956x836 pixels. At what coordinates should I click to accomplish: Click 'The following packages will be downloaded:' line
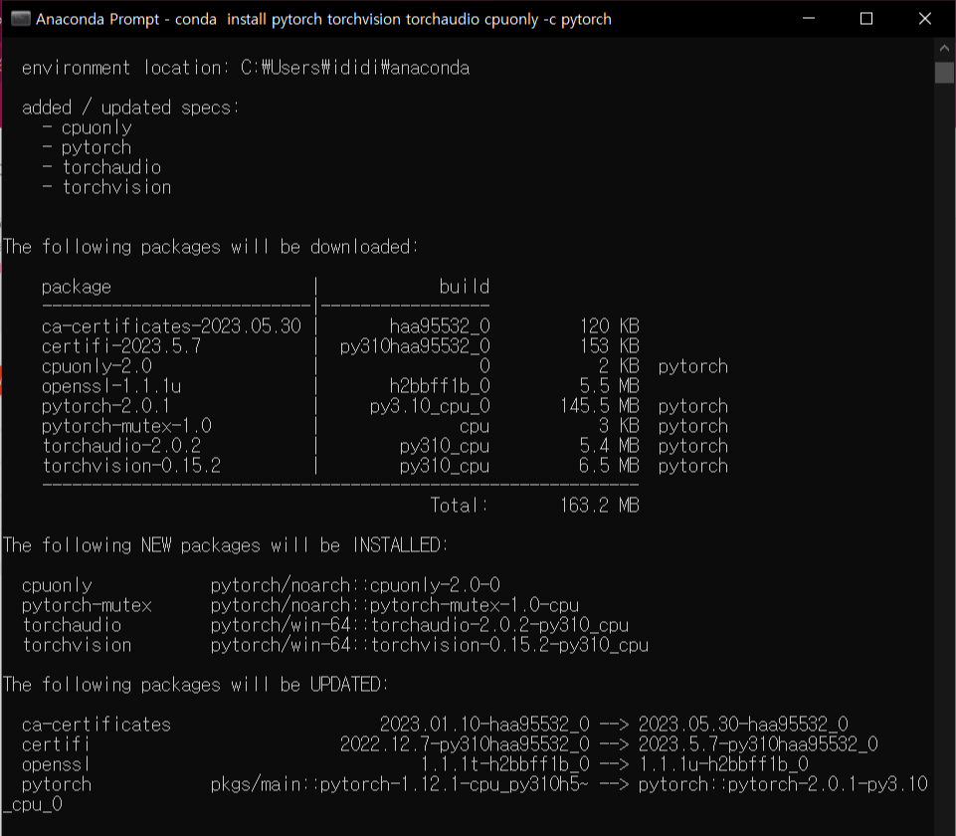click(x=210, y=247)
